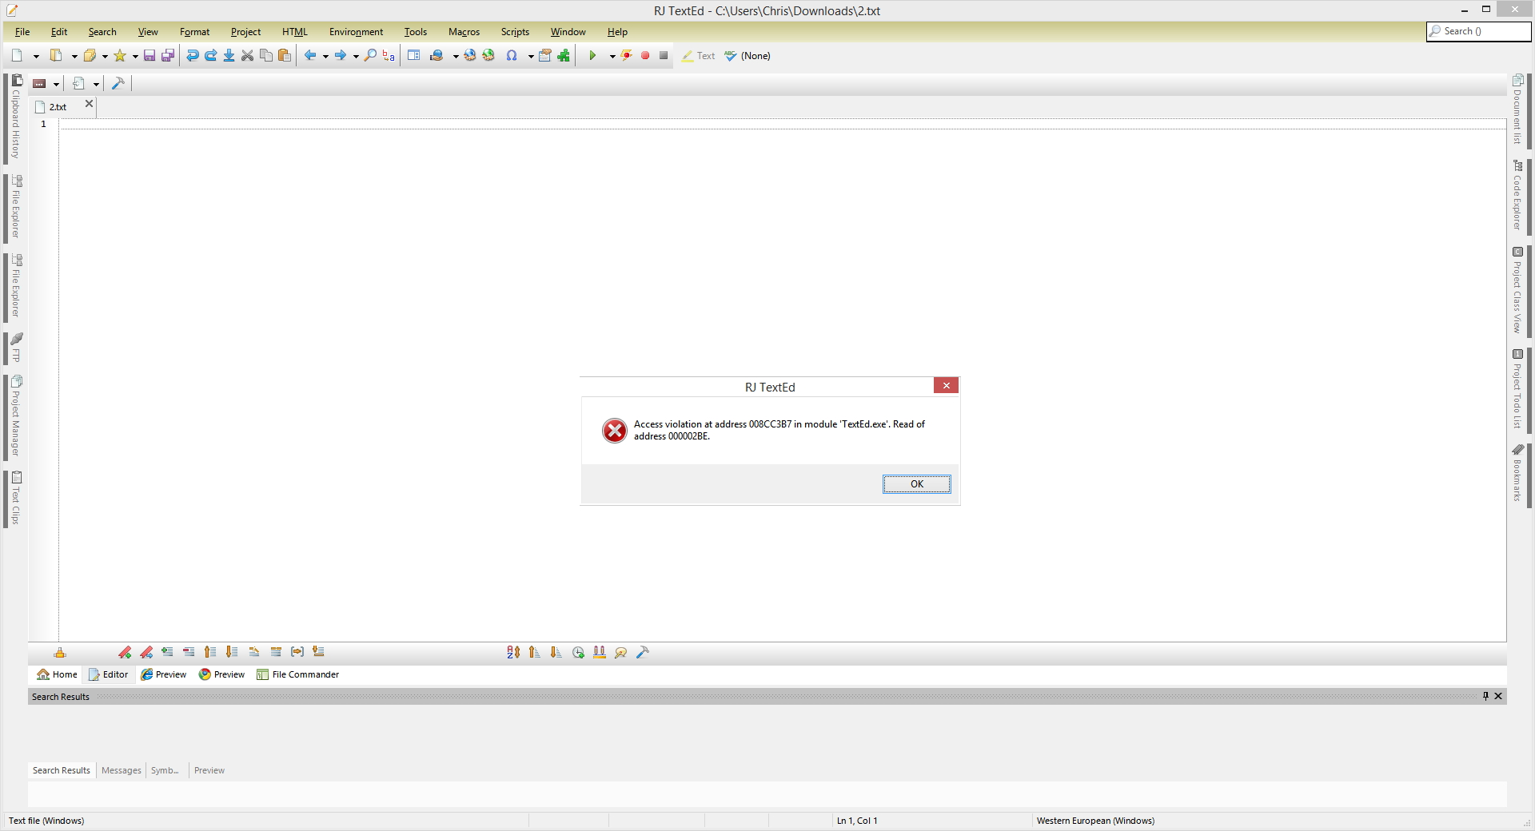Toggle the Clipboard History side panel
This screenshot has width=1535, height=831.
[x=15, y=118]
